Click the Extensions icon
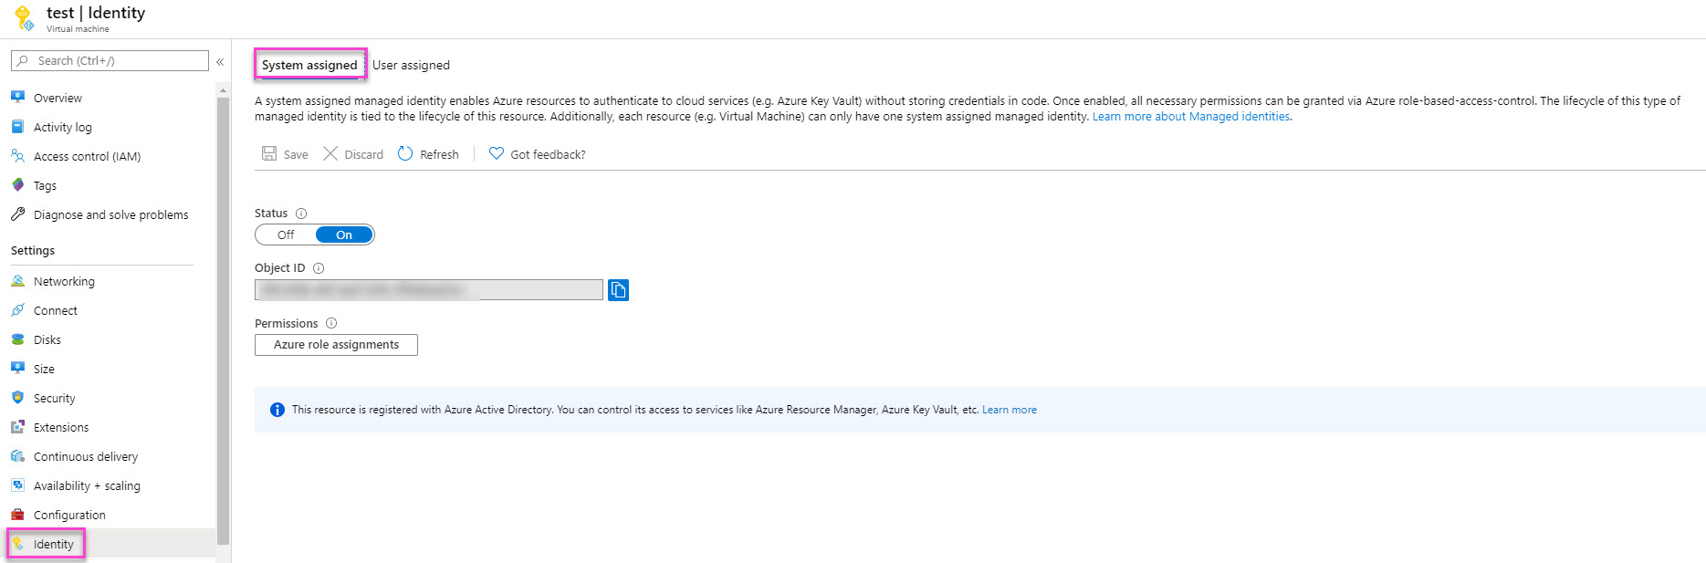The width and height of the screenshot is (1706, 563). 17,427
